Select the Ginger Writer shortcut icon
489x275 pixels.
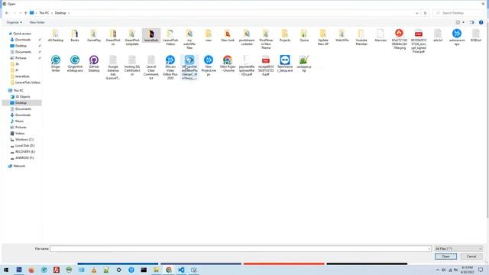pyautogui.click(x=56, y=60)
